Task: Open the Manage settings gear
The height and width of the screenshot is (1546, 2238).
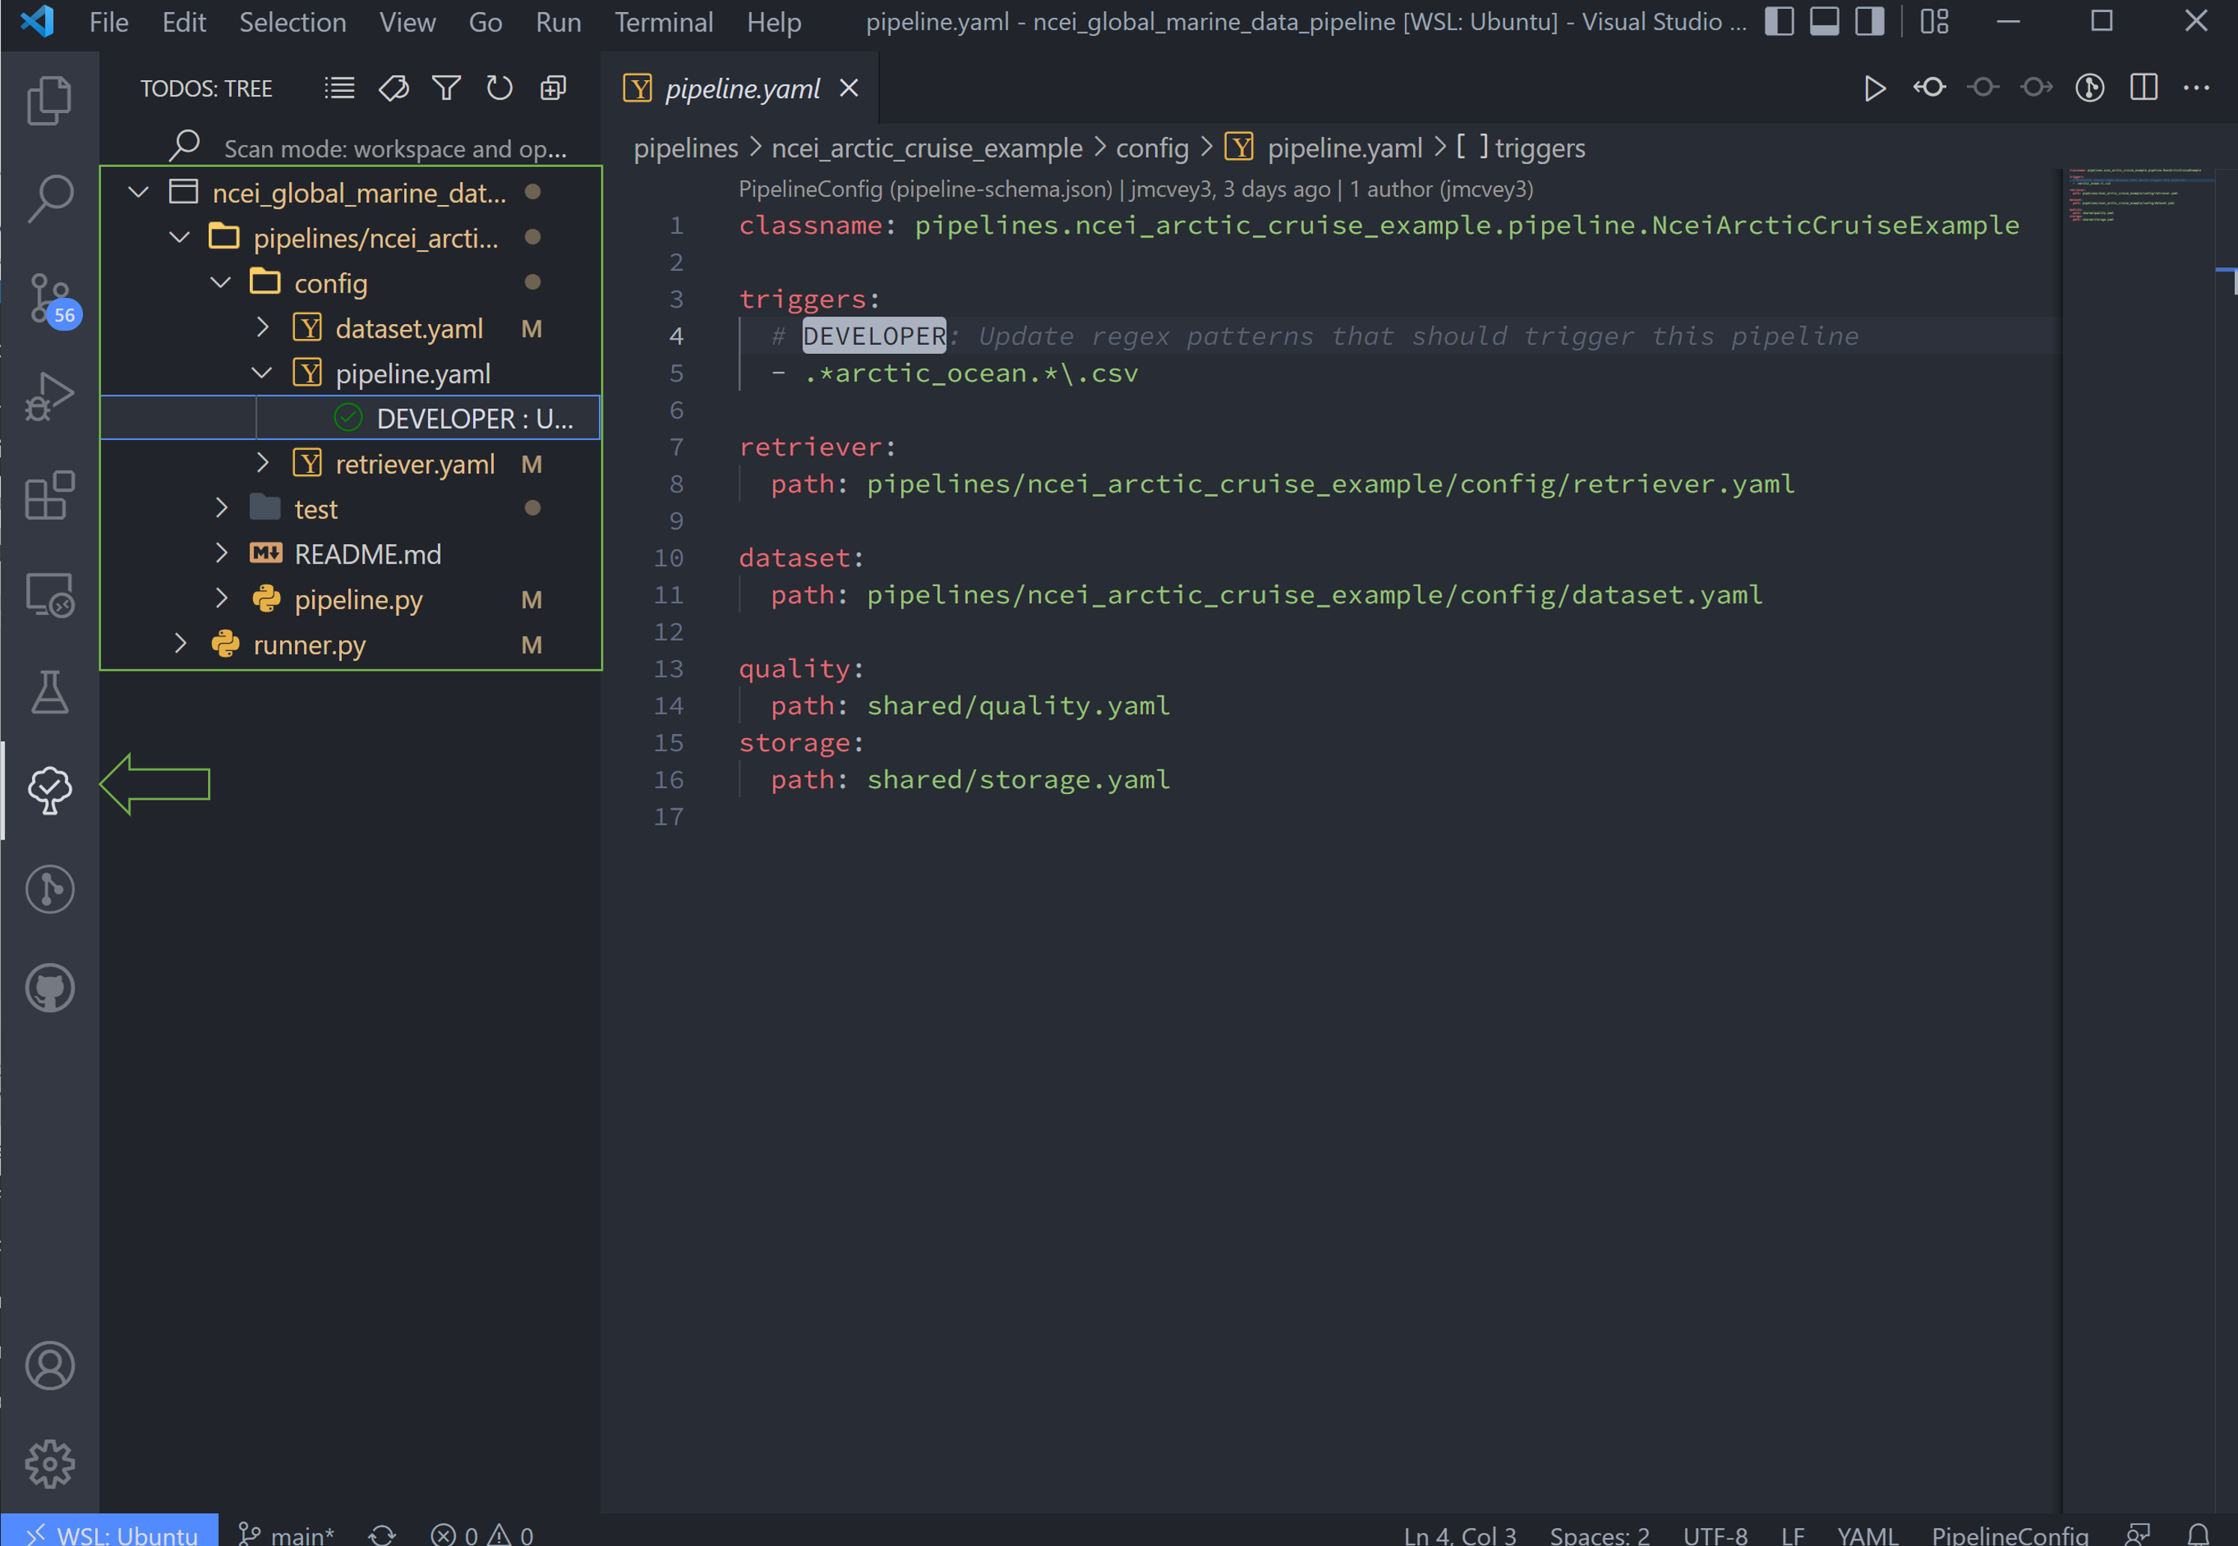Action: 49,1464
